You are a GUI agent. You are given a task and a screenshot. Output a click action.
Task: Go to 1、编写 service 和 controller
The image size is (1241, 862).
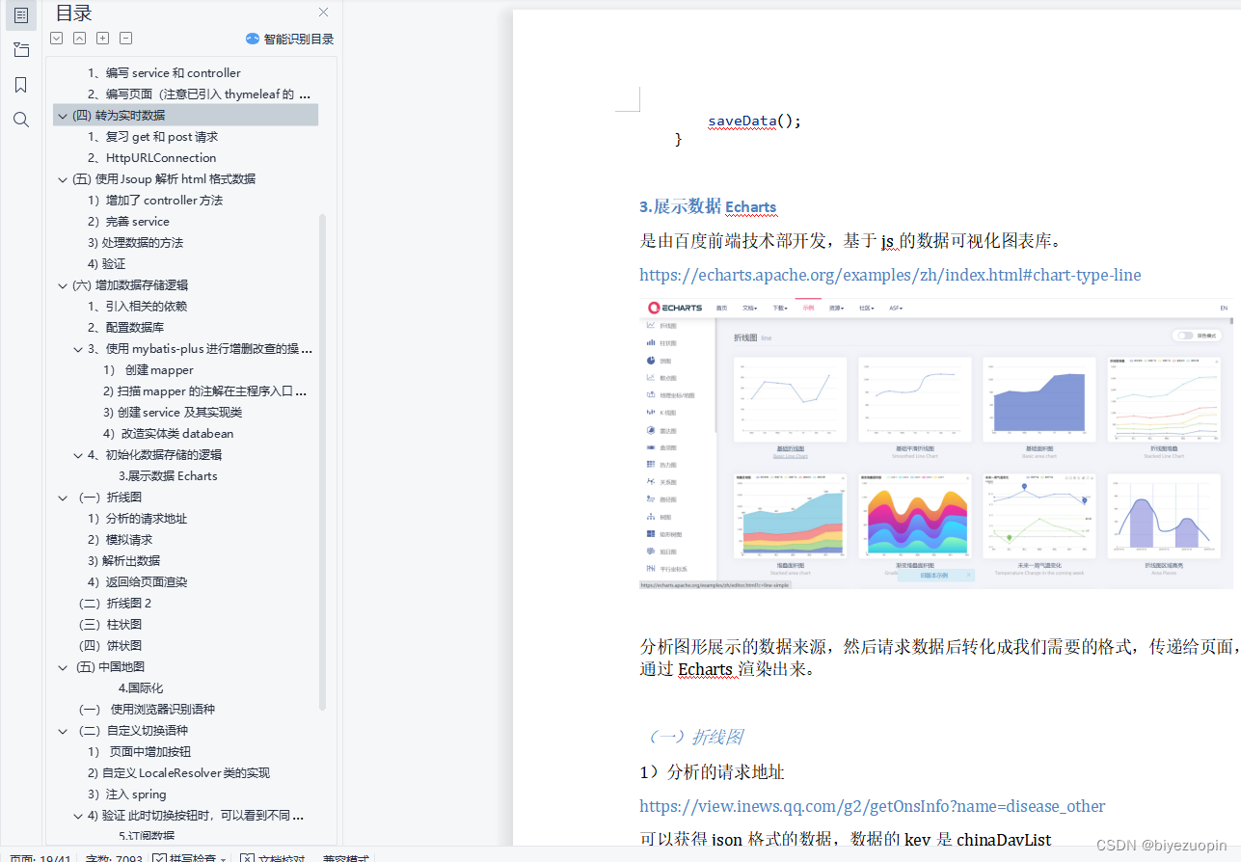coord(164,73)
